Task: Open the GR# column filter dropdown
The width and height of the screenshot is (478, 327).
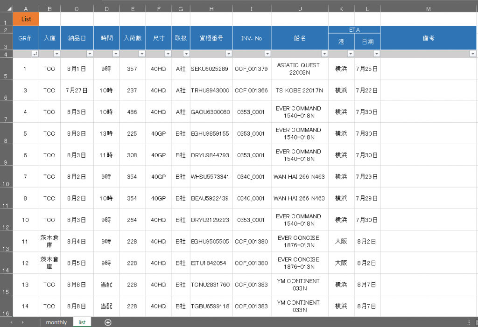Action: [x=35, y=54]
